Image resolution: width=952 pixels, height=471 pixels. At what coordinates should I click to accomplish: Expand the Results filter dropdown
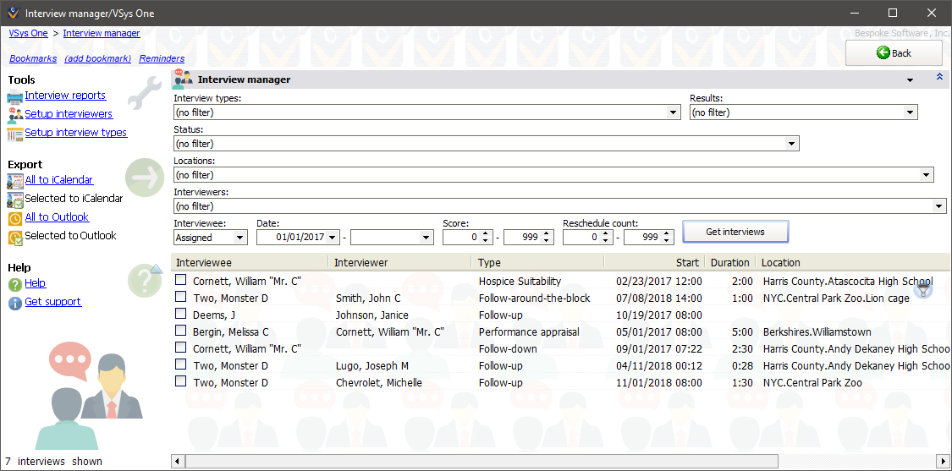point(911,112)
